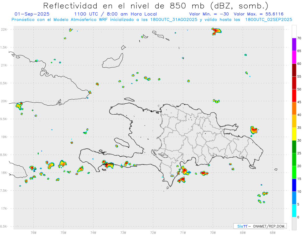The width and height of the screenshot is (306, 236).
Task: Click the colorbar label '25'
Action: coord(299,153)
